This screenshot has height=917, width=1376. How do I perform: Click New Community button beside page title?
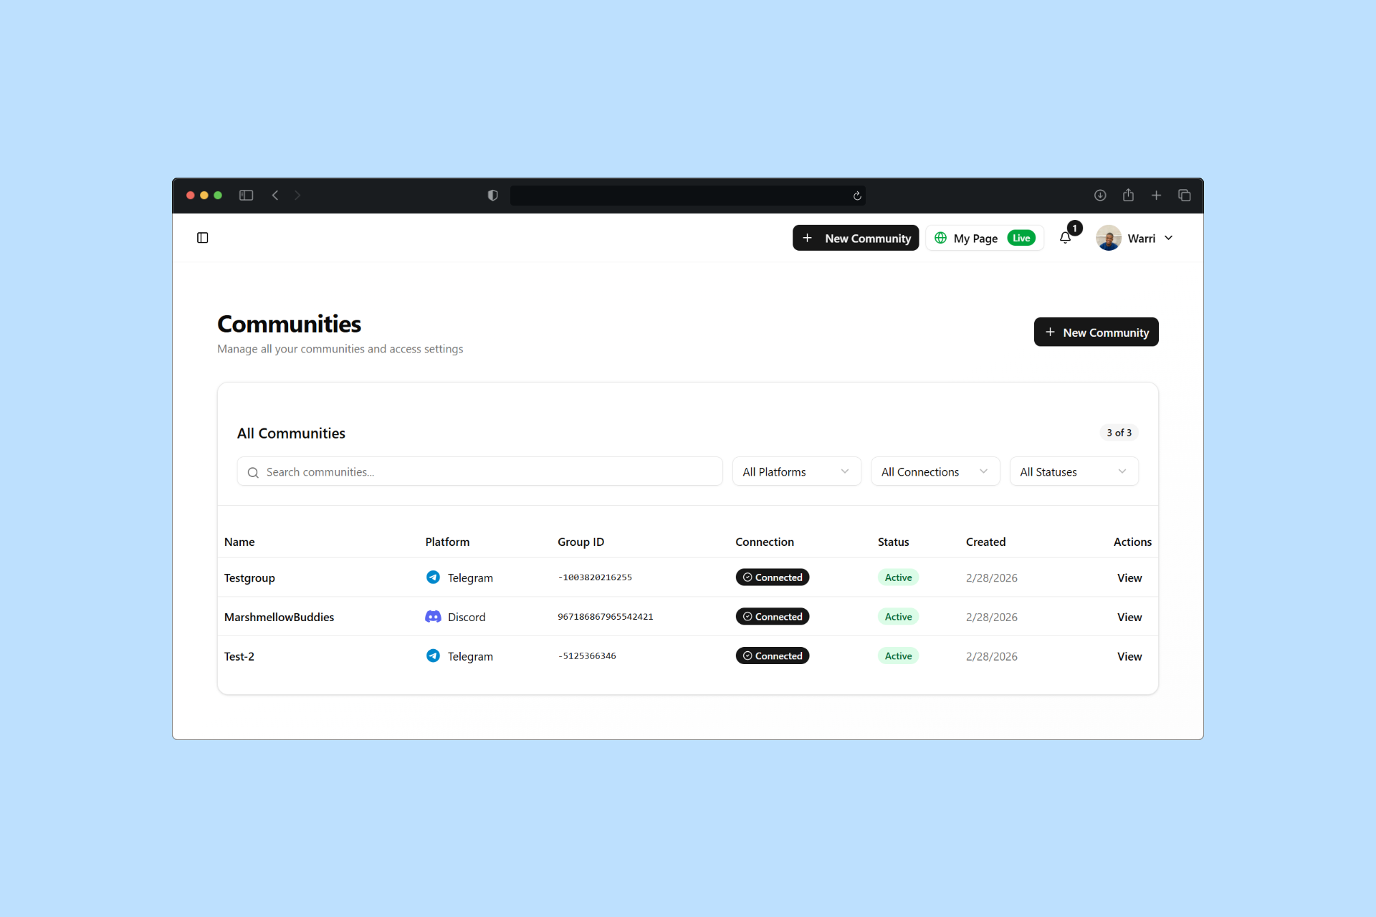(1096, 332)
